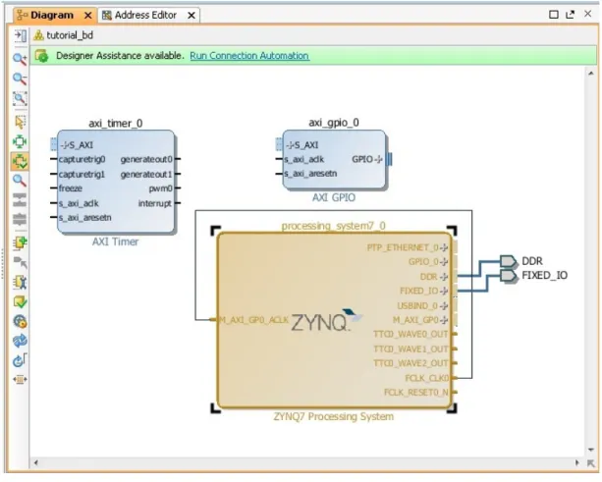Select the external DDR port symbol
This screenshot has height=482, width=602.
click(509, 262)
